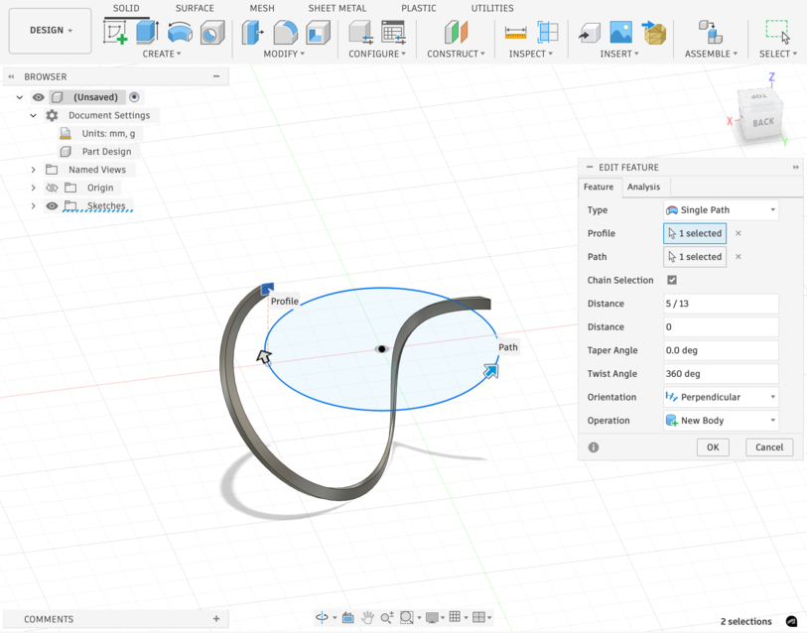Switch to the Analysis tab
The image size is (807, 633).
click(x=643, y=187)
